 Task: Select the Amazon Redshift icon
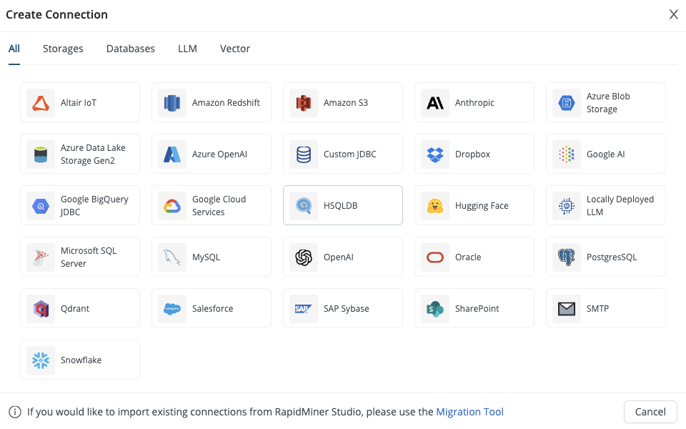tap(172, 103)
